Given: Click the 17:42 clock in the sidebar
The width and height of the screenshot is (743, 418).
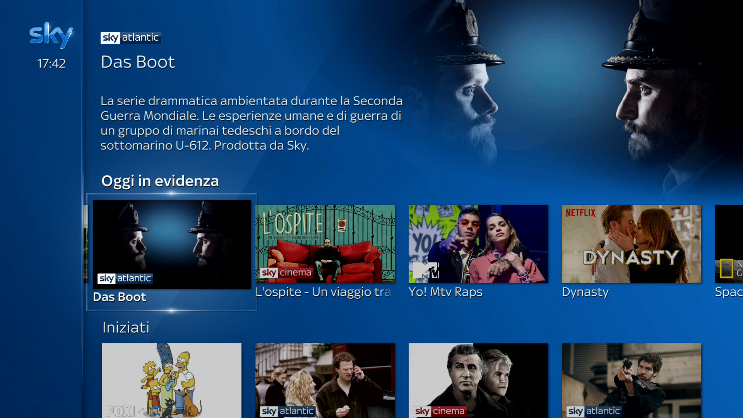Looking at the screenshot, I should click(x=51, y=63).
